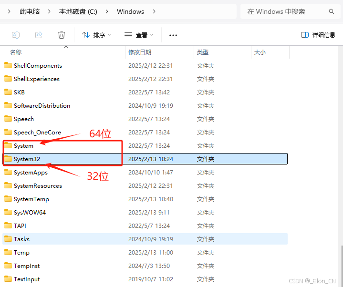Select the SKB folder icon
Image resolution: width=343 pixels, height=287 pixels.
pyautogui.click(x=8, y=92)
